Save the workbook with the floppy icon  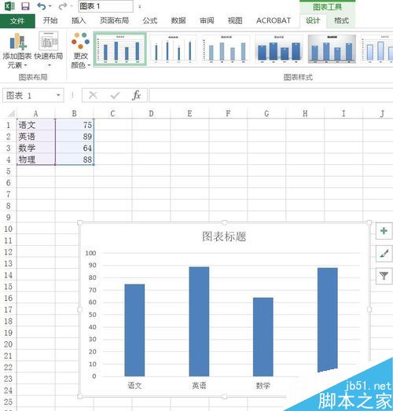coord(25,6)
